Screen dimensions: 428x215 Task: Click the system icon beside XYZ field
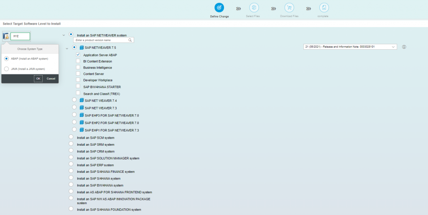6,36
